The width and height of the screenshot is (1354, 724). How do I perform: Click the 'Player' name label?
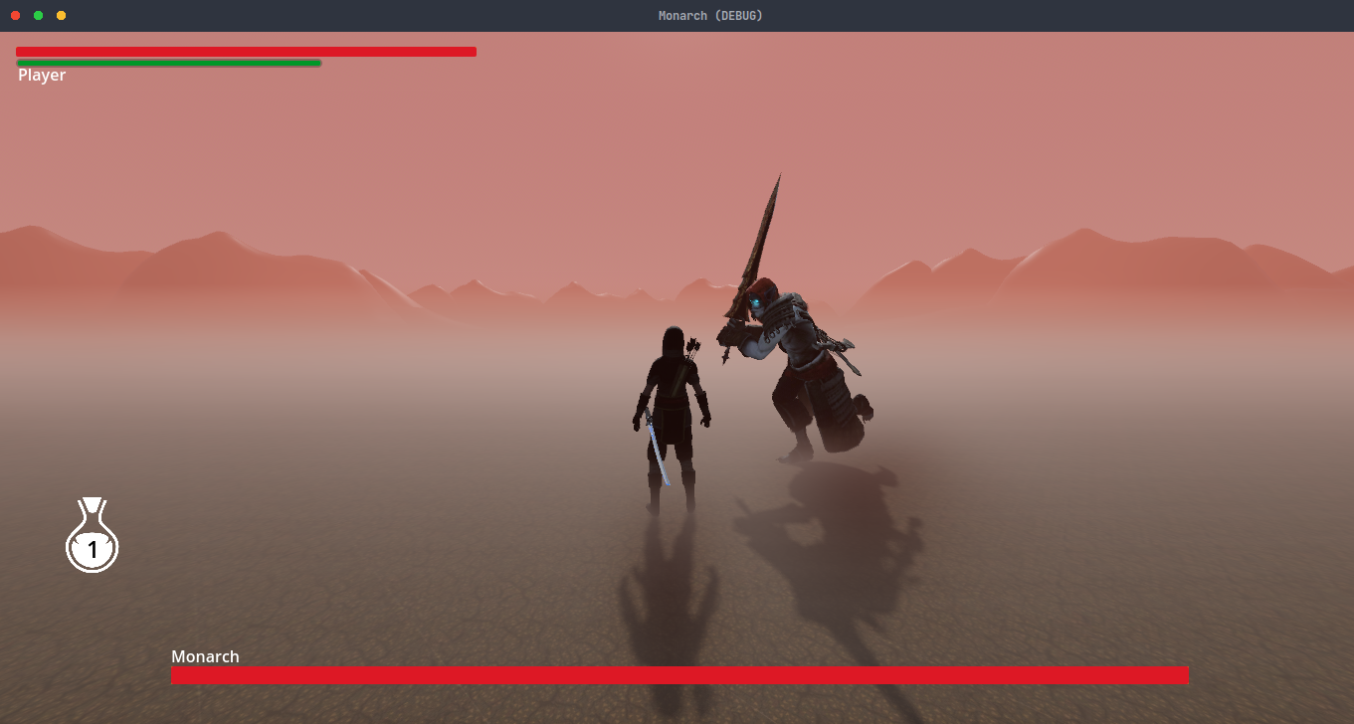coord(42,76)
